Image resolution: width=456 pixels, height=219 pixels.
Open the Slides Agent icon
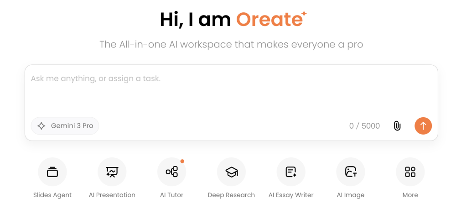coord(52,172)
